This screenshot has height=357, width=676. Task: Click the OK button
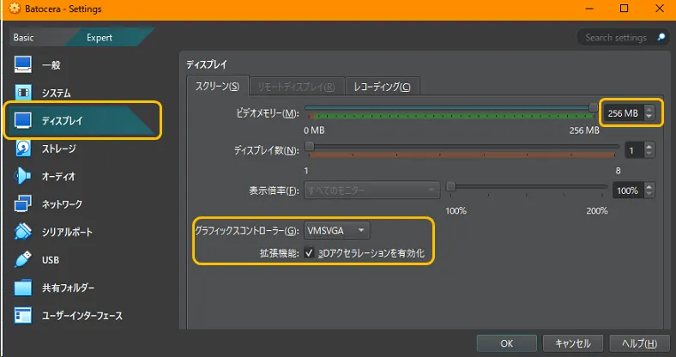click(x=506, y=342)
